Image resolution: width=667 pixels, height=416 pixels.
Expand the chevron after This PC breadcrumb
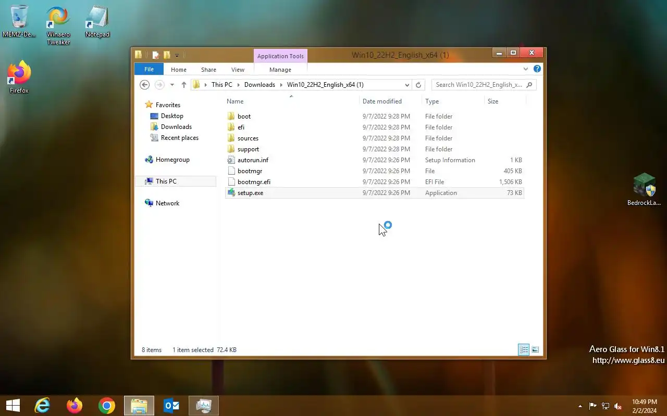(238, 85)
